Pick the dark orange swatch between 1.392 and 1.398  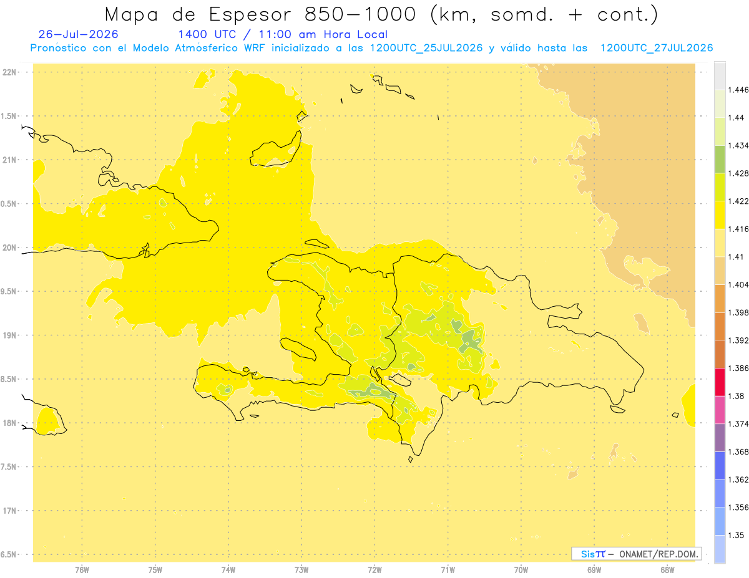(720, 326)
